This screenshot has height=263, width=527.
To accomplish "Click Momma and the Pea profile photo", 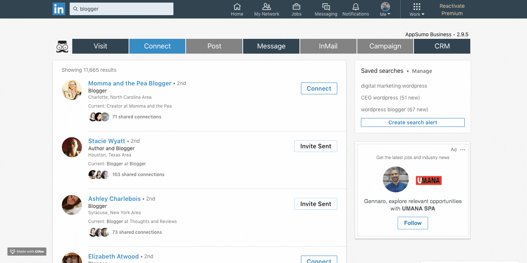I will [x=72, y=90].
